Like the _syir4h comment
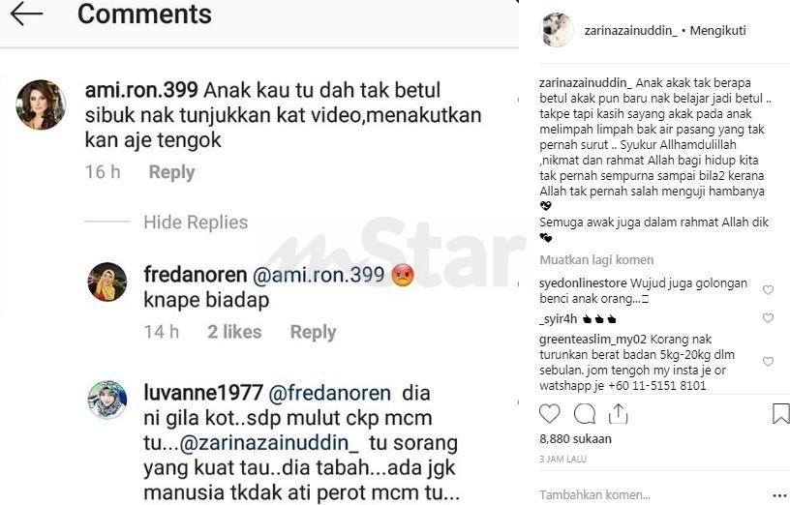The width and height of the screenshot is (790, 505). 768,318
